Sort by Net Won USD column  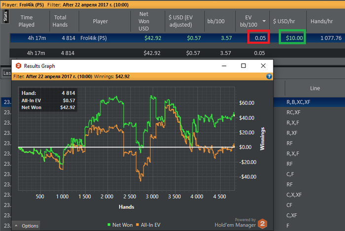144,21
